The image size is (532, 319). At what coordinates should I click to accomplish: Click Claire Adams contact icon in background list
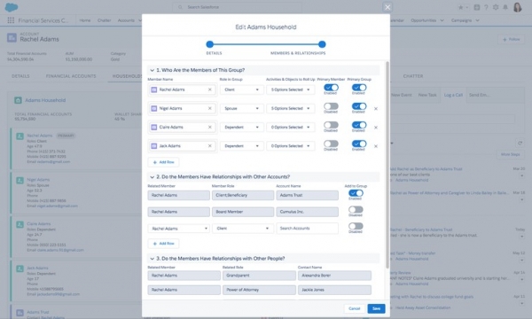tap(20, 224)
